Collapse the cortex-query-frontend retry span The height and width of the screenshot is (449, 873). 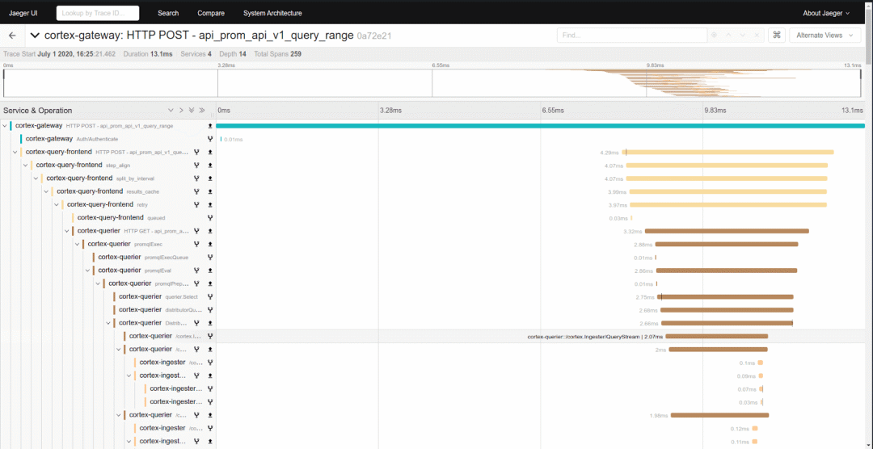point(57,204)
